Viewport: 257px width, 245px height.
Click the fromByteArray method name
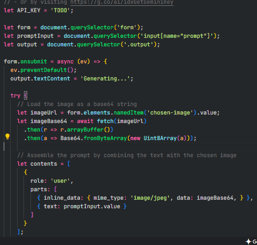(105, 138)
